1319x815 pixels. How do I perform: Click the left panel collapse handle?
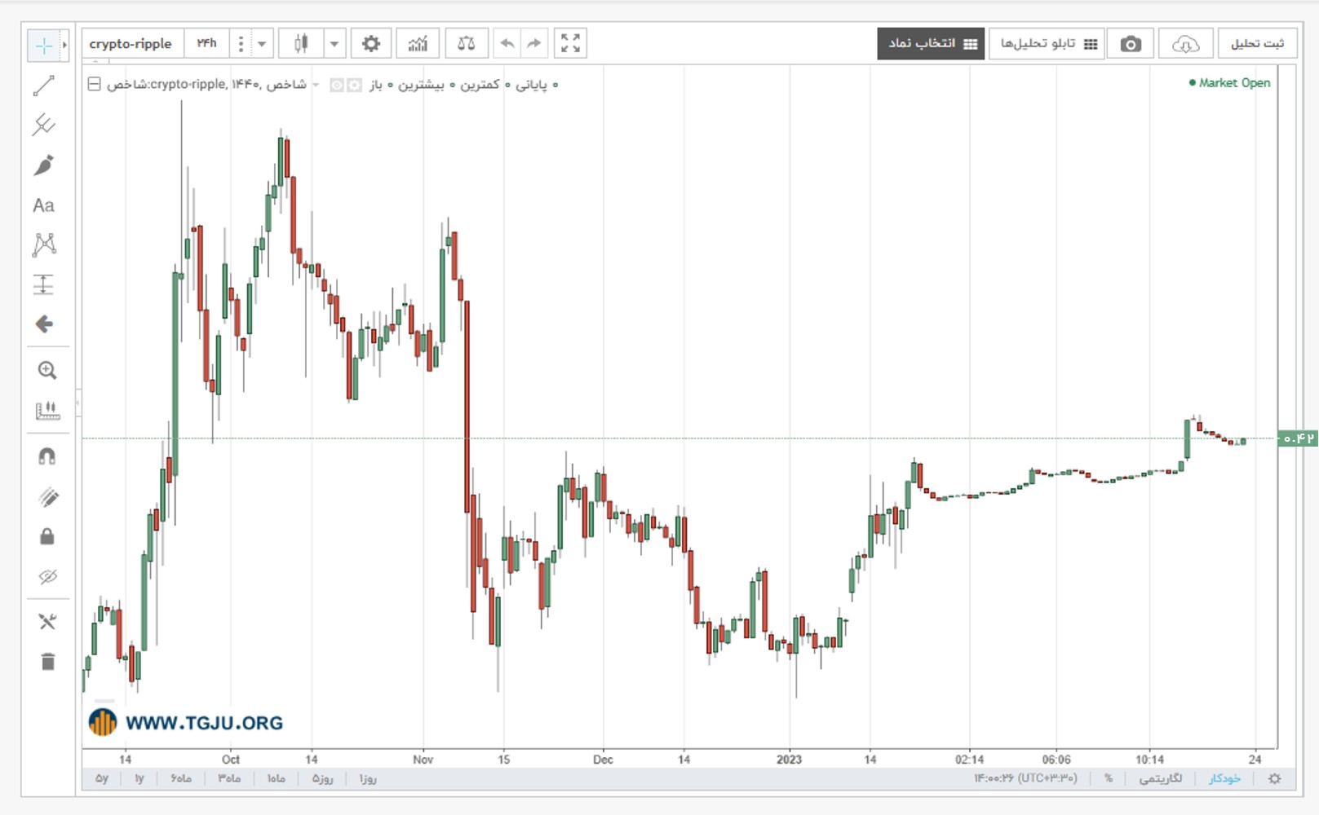click(78, 403)
